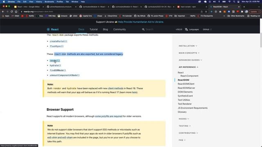Follow the unmountComponentAtNode() link
Screen dimensions: 262x147
click(x=65, y=75)
